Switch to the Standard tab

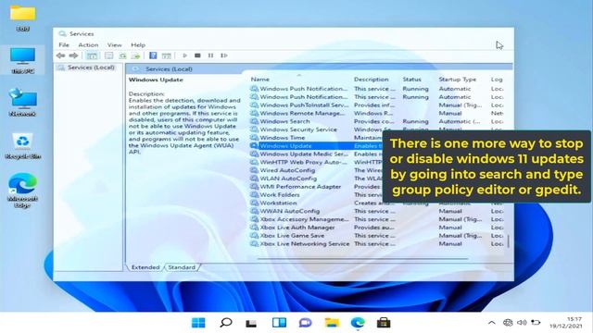pyautogui.click(x=182, y=267)
